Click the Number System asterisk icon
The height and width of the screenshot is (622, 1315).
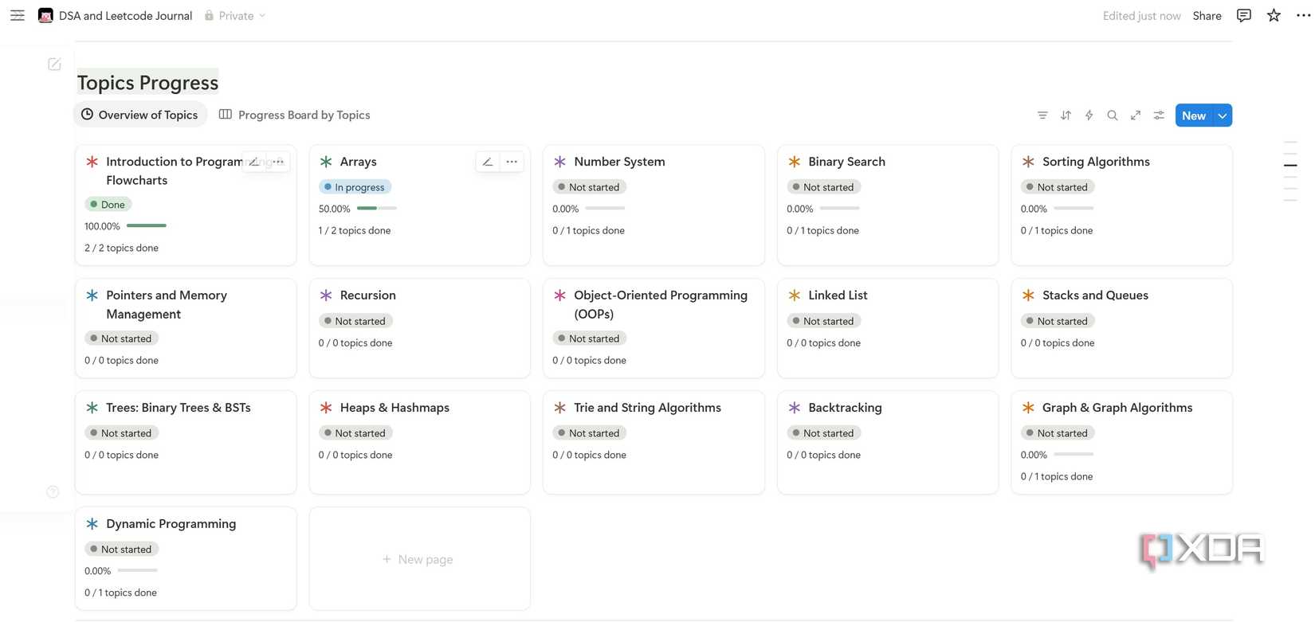[559, 162]
